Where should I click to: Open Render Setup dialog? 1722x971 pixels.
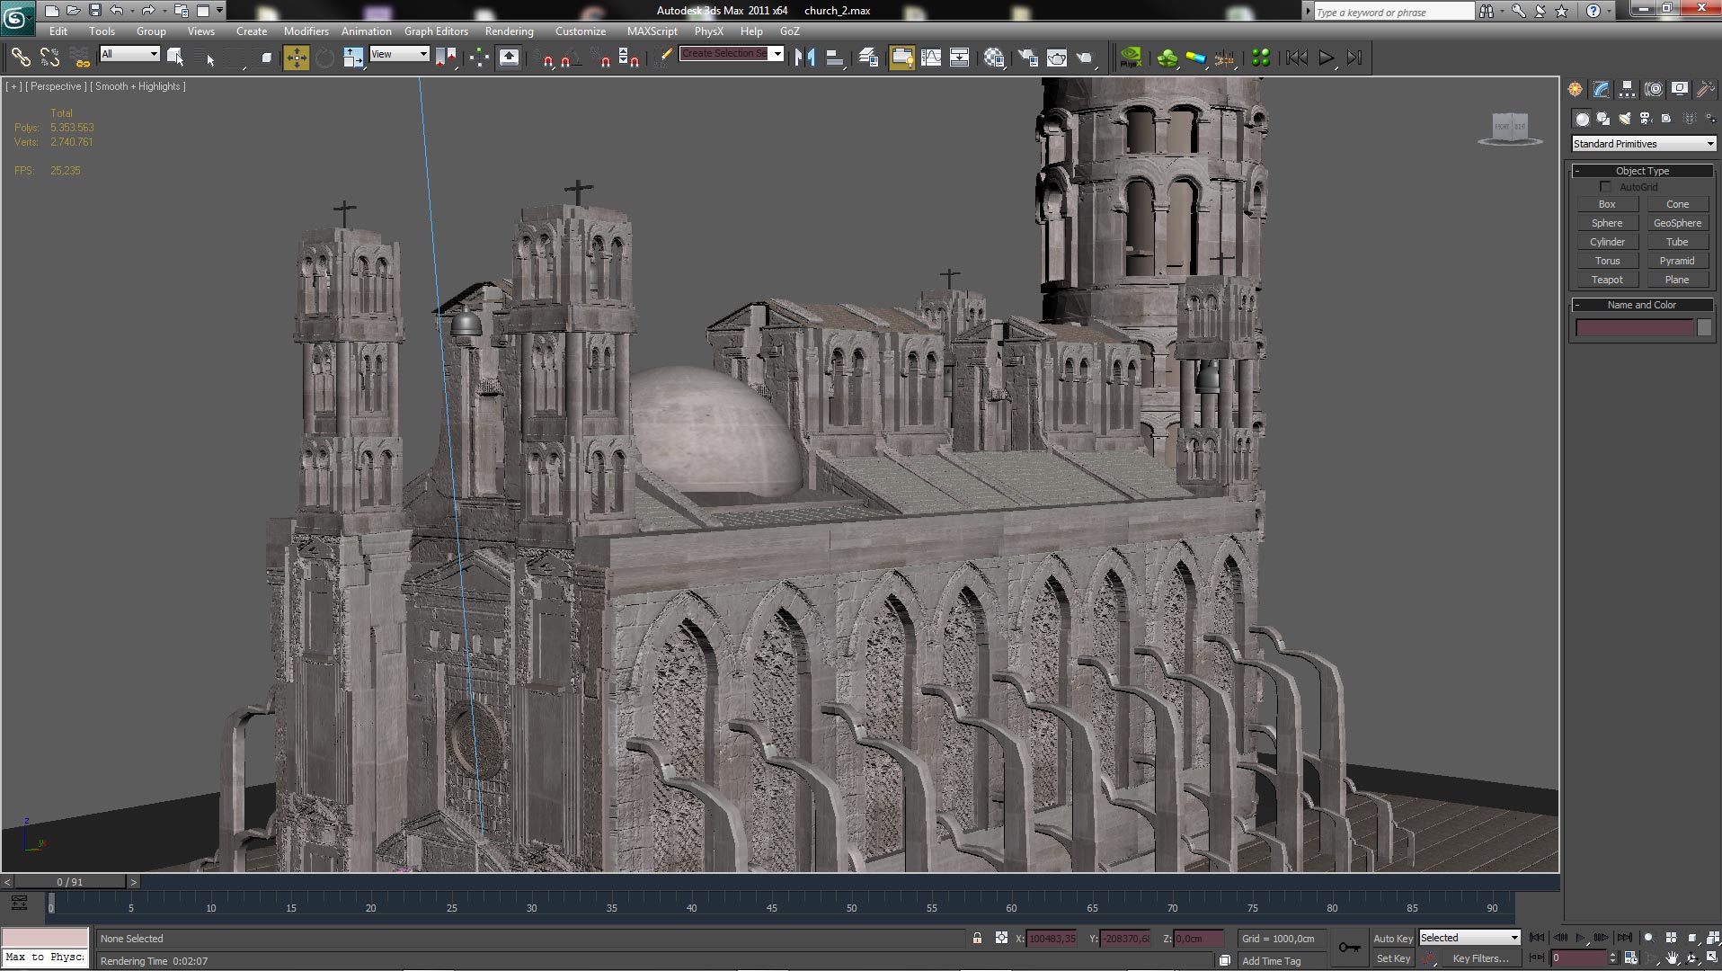click(x=1027, y=58)
